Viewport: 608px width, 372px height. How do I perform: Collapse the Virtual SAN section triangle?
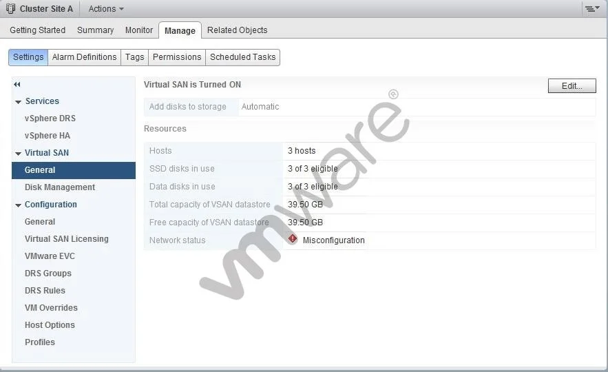coord(18,154)
